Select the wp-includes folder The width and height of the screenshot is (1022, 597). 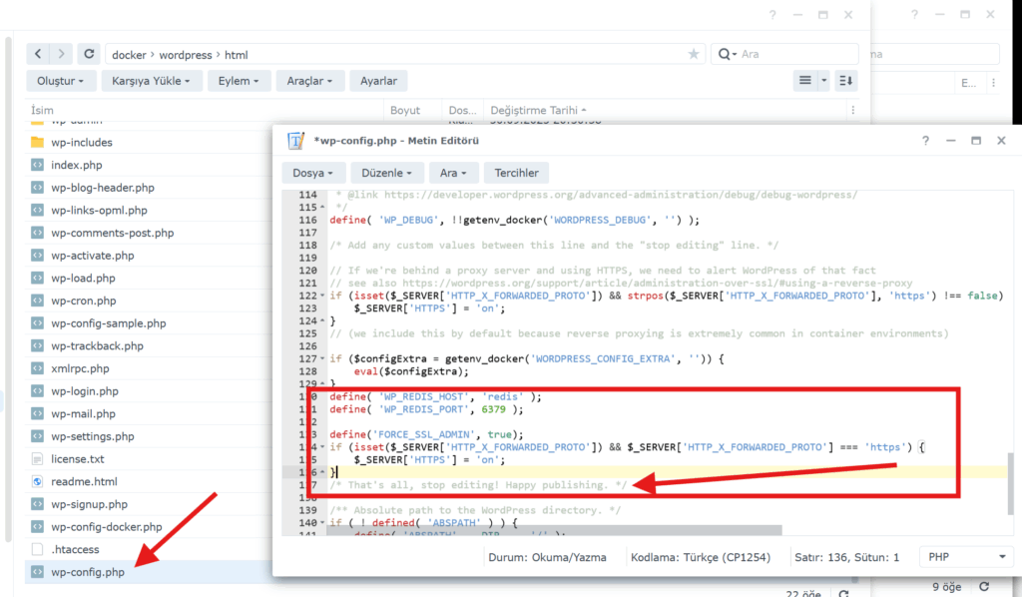82,142
